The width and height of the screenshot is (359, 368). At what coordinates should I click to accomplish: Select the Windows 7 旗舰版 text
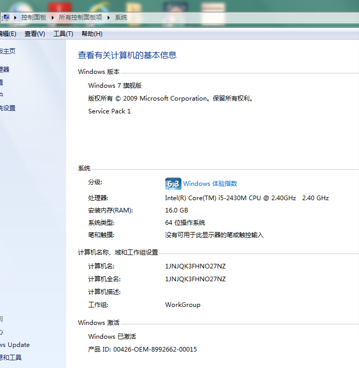coord(115,85)
